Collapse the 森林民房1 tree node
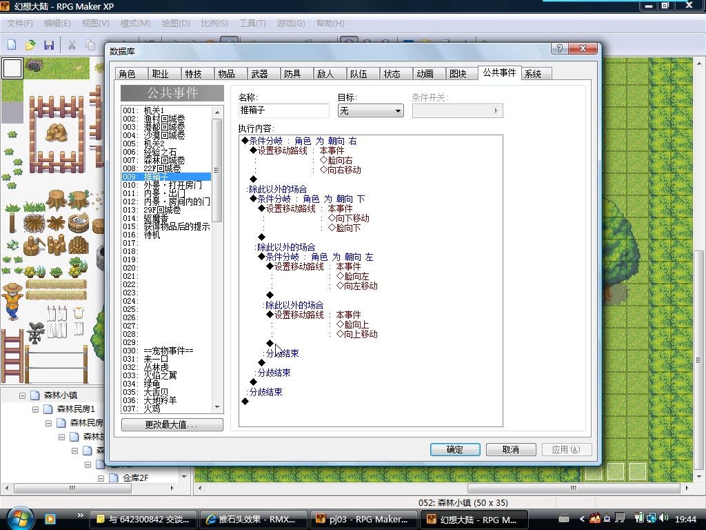The height and width of the screenshot is (530, 706). (36, 409)
